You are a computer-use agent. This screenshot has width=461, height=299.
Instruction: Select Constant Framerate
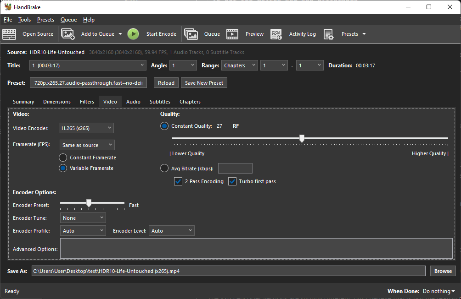point(62,157)
